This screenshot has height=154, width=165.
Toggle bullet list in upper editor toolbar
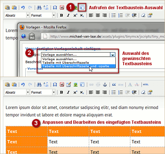(114, 15)
